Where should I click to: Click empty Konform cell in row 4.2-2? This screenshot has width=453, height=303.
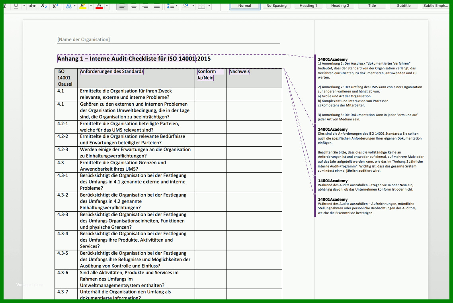211,140
